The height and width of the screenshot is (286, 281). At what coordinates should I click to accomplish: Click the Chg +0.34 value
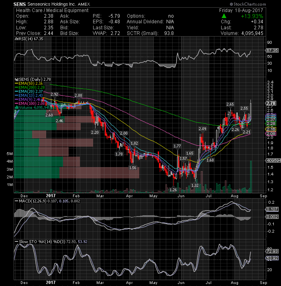click(x=257, y=22)
